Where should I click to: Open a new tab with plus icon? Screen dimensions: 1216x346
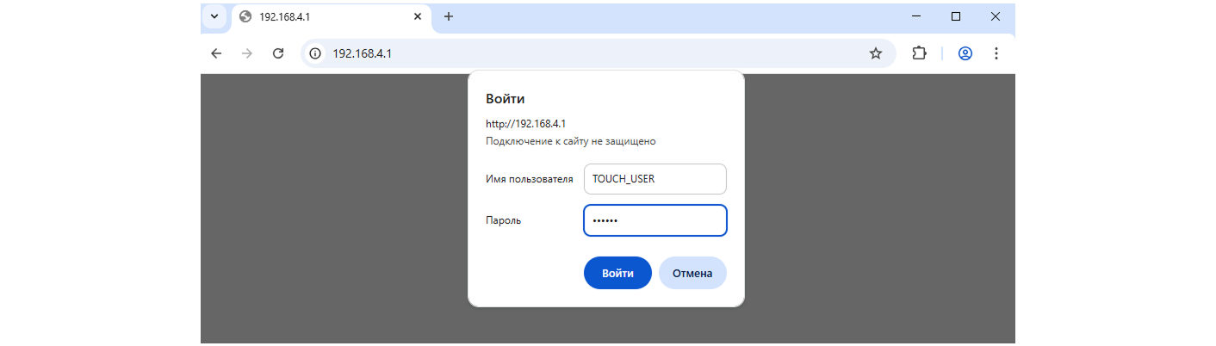(x=448, y=17)
